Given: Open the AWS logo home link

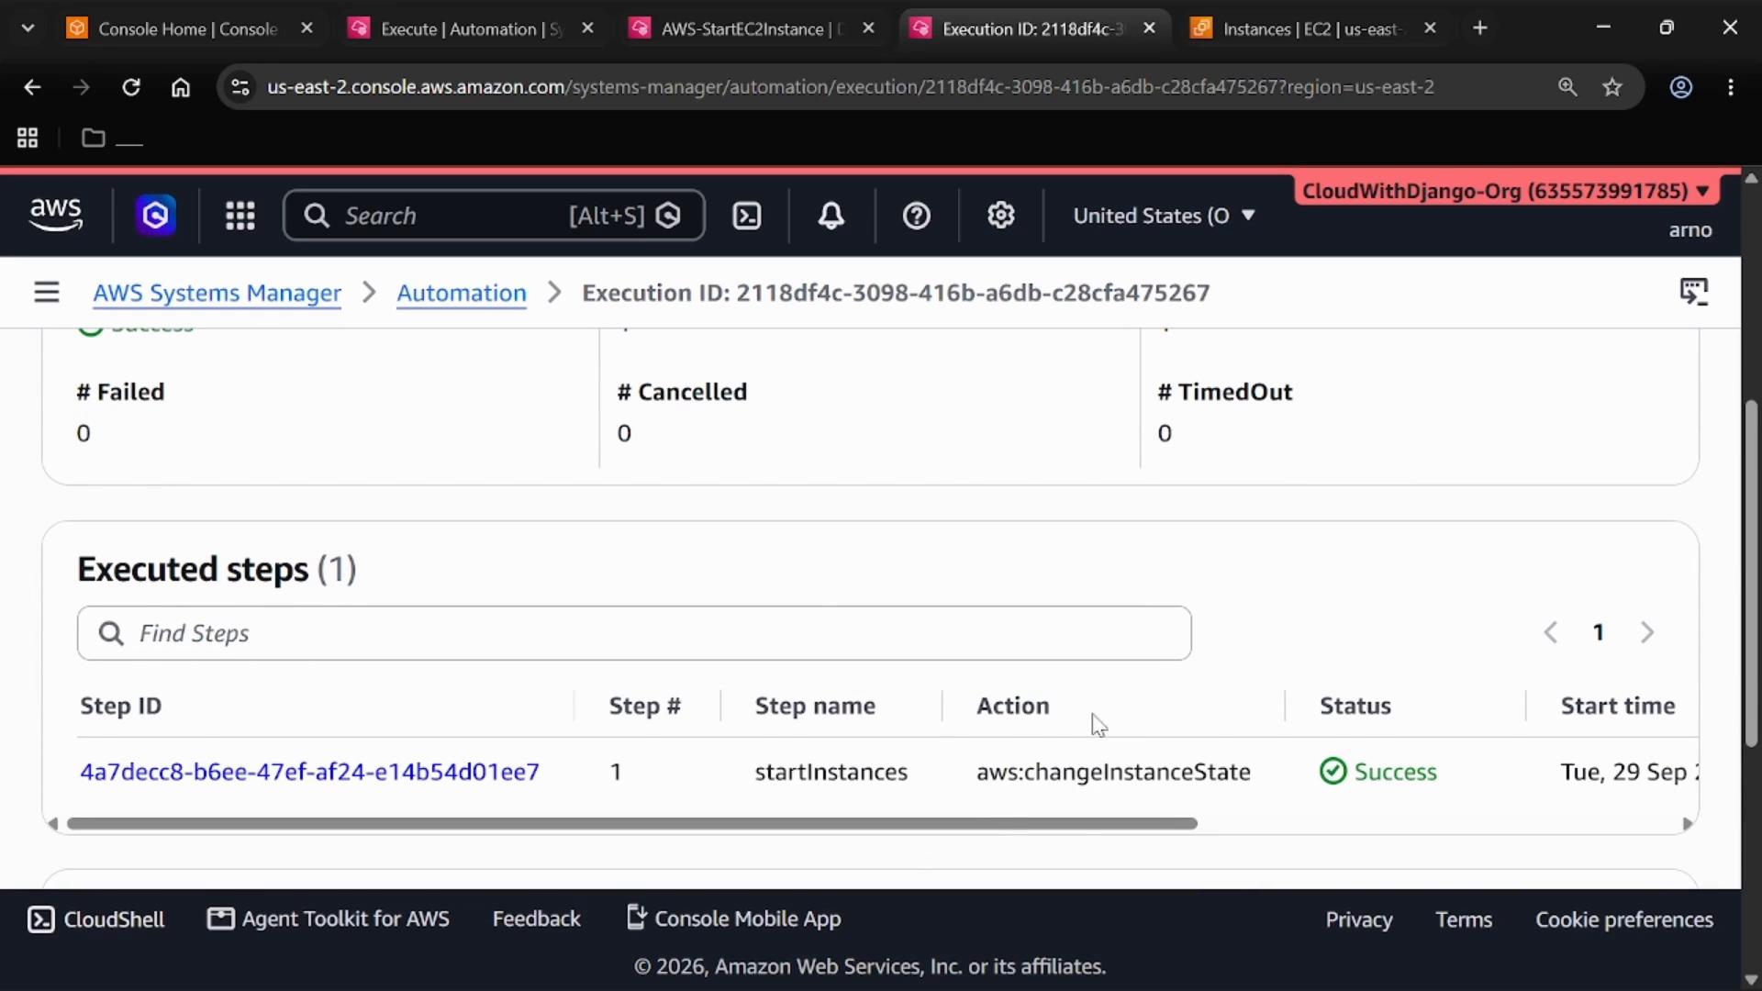Looking at the screenshot, I should click(x=56, y=215).
